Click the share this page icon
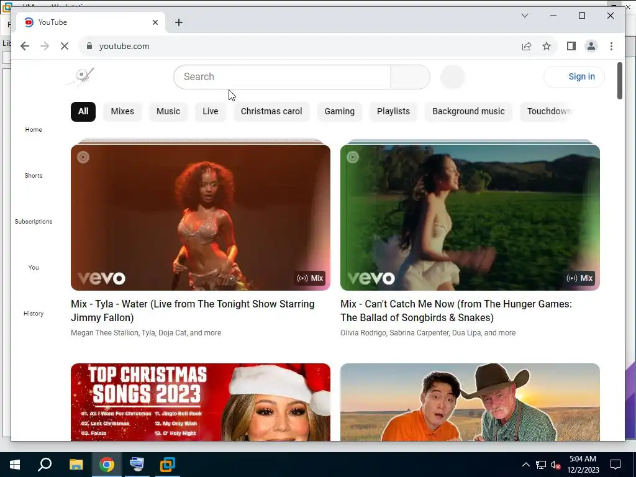Viewport: 636px width, 477px height. pyautogui.click(x=527, y=46)
